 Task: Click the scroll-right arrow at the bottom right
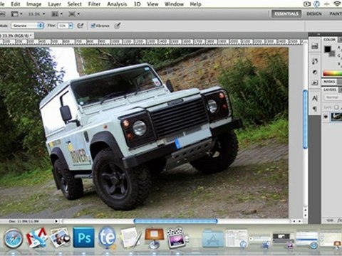[x=300, y=221]
